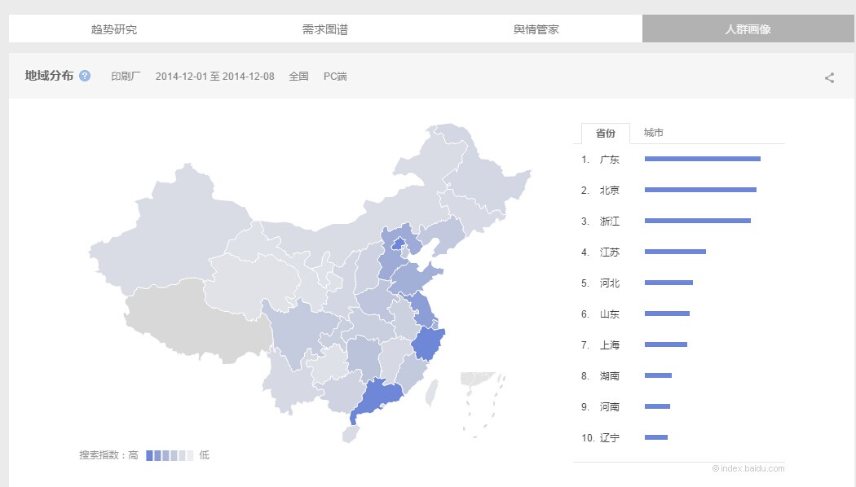Click 广东 in the ranking list
This screenshot has width=856, height=487.
point(609,160)
